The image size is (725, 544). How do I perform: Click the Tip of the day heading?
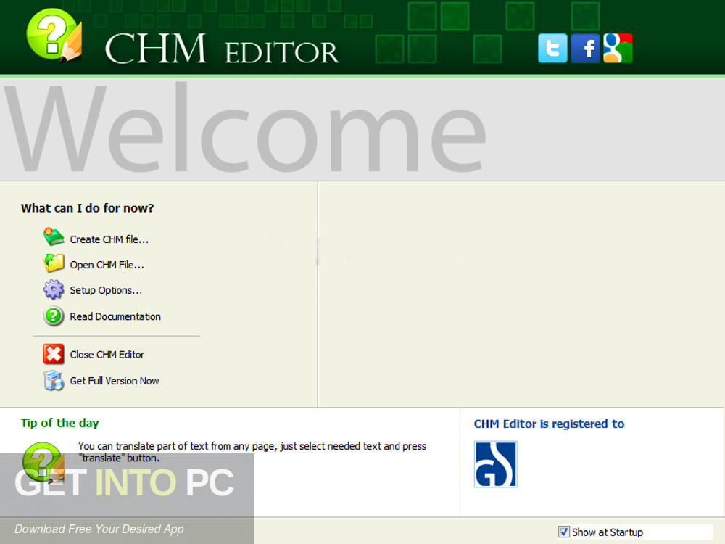pos(59,423)
